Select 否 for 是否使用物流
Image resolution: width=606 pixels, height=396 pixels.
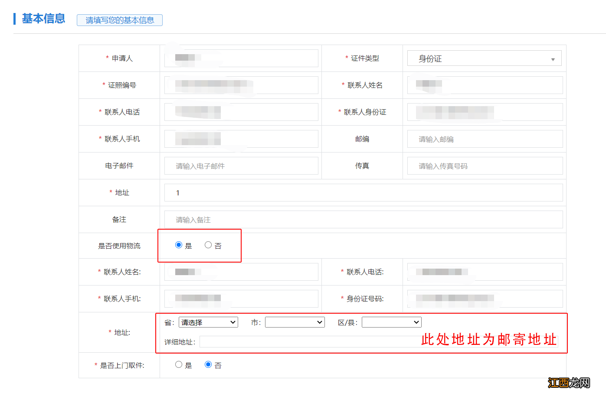[x=208, y=245]
